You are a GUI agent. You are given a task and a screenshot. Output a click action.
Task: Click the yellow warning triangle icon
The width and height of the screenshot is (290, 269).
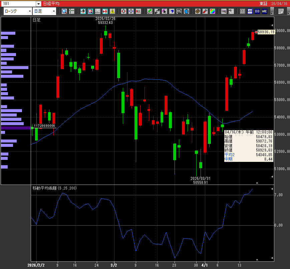coord(112,11)
